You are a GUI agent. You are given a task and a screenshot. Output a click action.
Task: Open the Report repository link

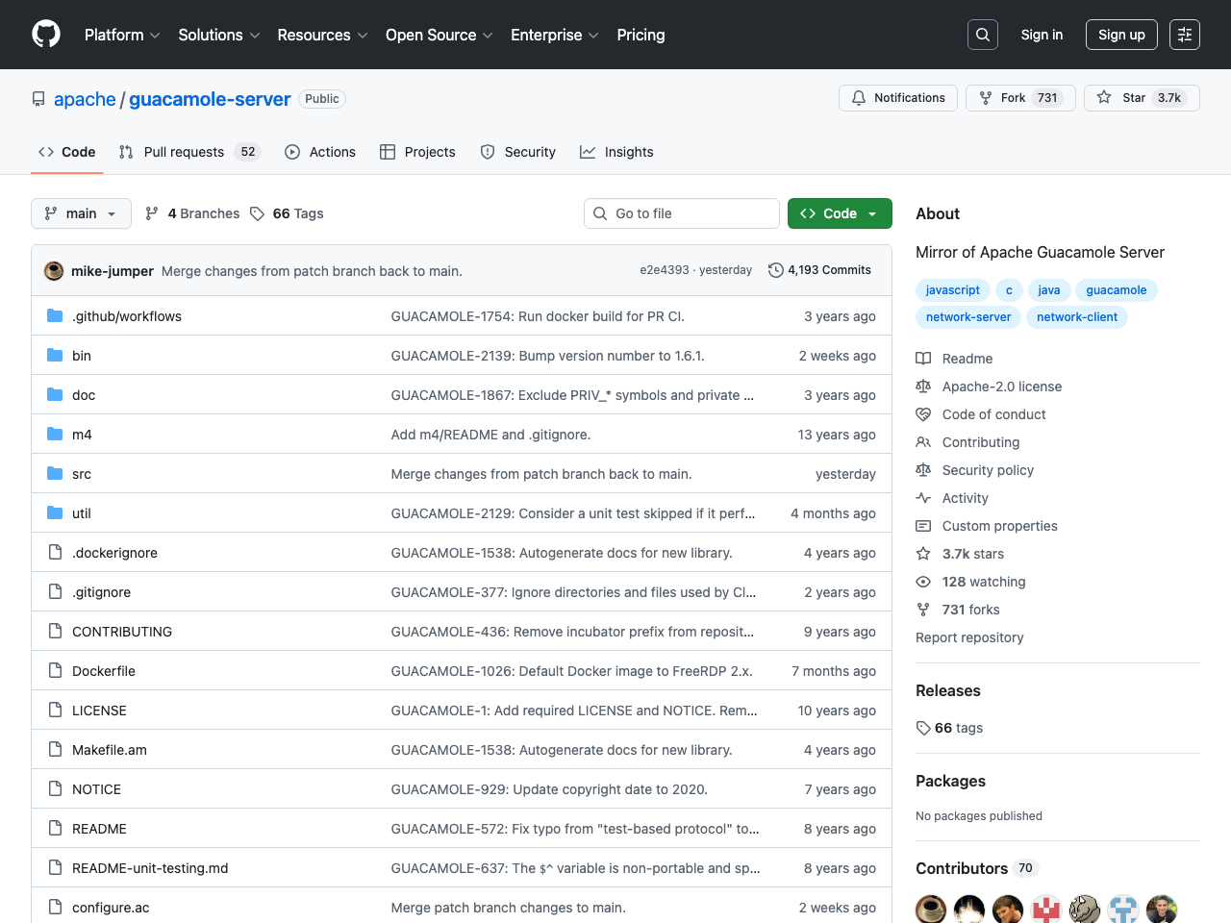[969, 637]
